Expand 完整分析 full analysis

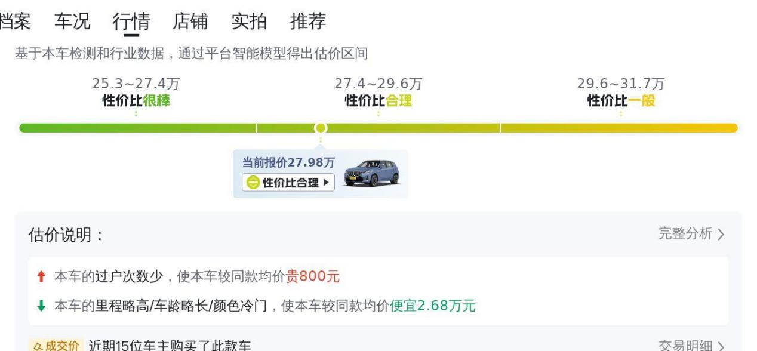(691, 234)
